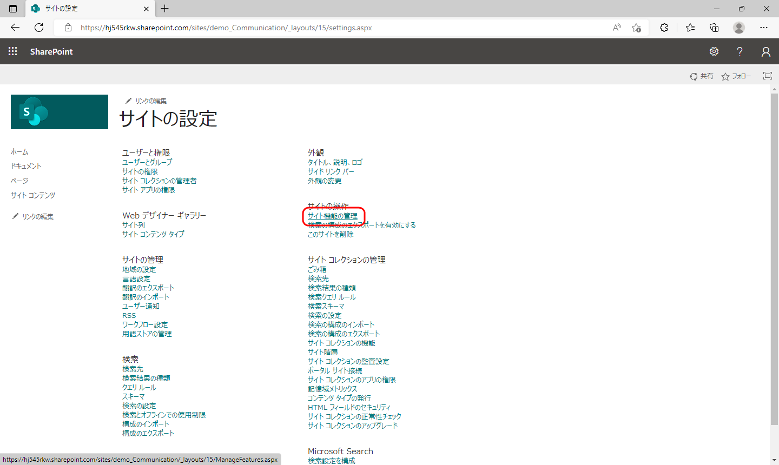Open クエリ ルール link under 検索

[139, 387]
